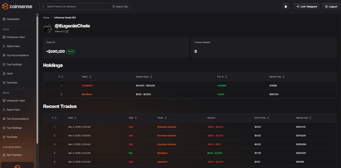Screen dimensions: 341x168
Task: Click Link Telegram button
Action: pos(307,7)
